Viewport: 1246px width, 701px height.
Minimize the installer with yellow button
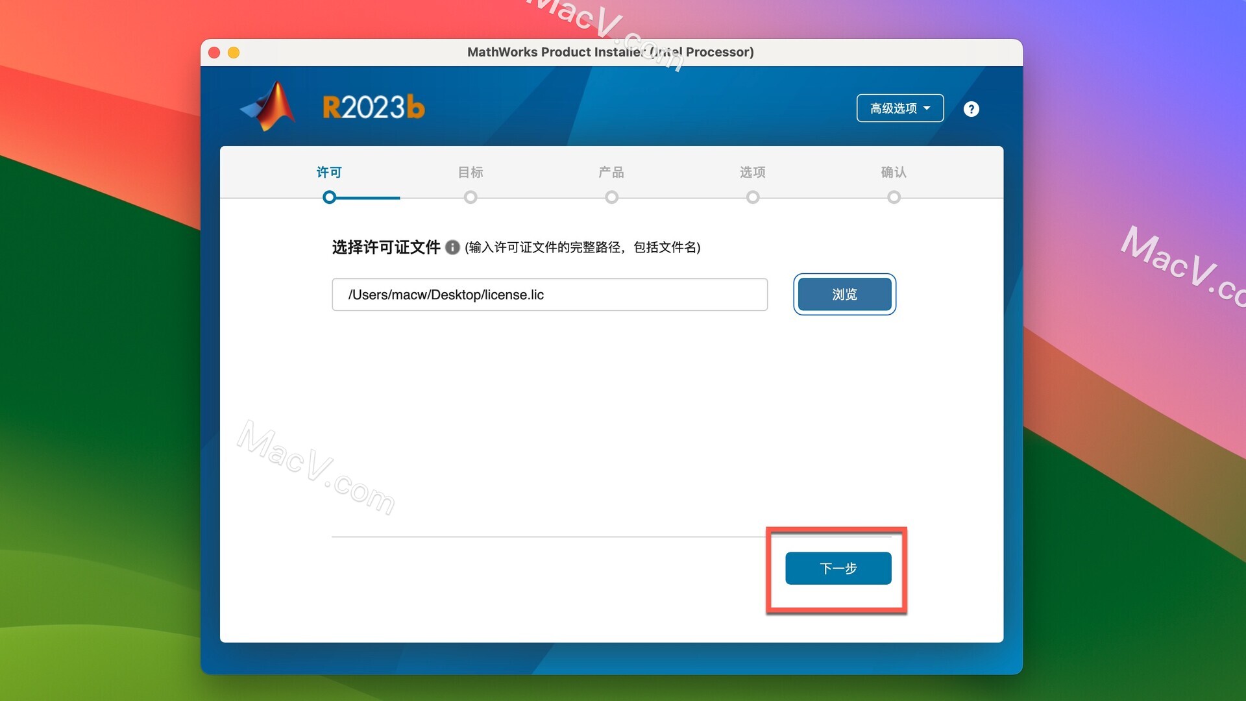tap(234, 53)
